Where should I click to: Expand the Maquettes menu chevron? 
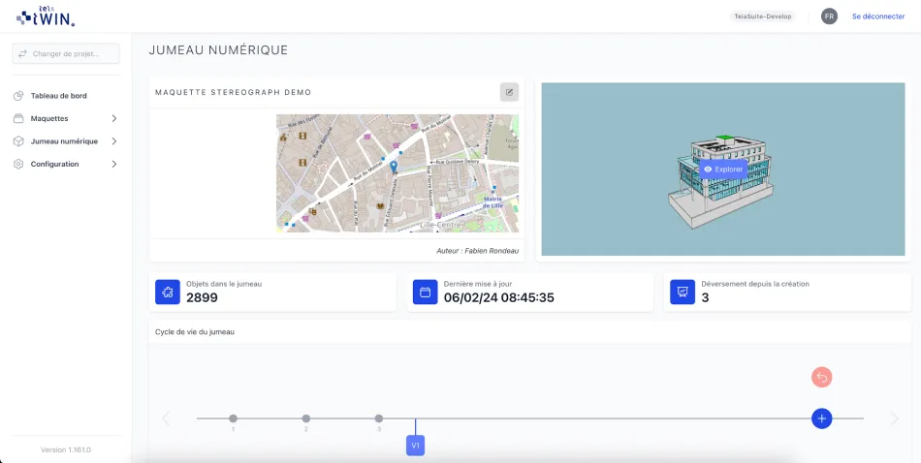[114, 118]
